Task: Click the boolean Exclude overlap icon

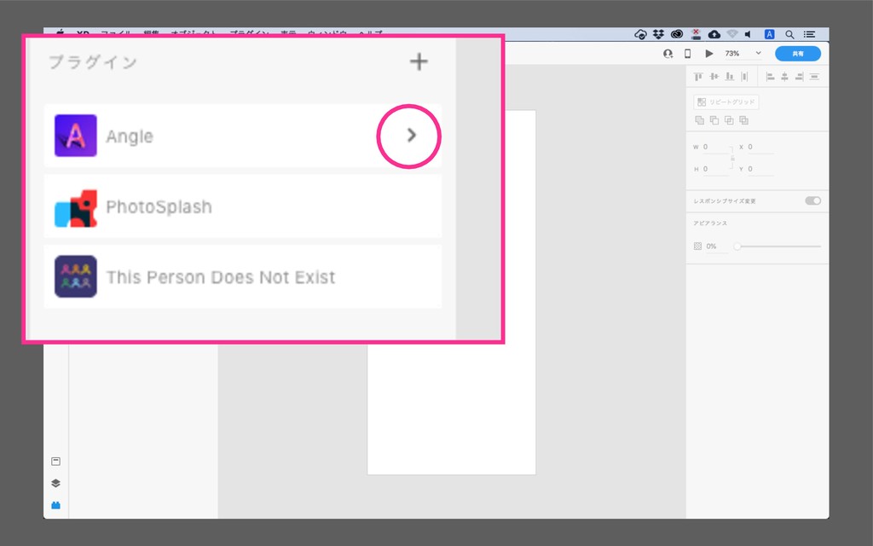Action: coord(743,120)
